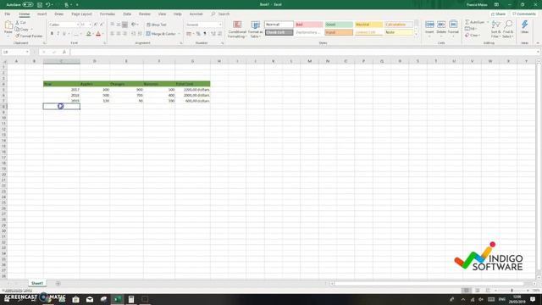Toggle Top Align
Image resolution: width=542 pixels, height=305 pixels.
pos(113,25)
